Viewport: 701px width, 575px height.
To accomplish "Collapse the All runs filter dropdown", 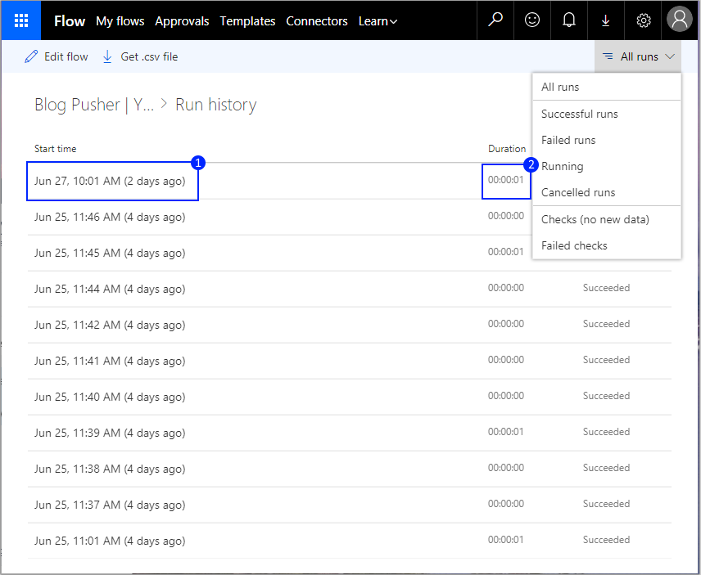I will 638,56.
